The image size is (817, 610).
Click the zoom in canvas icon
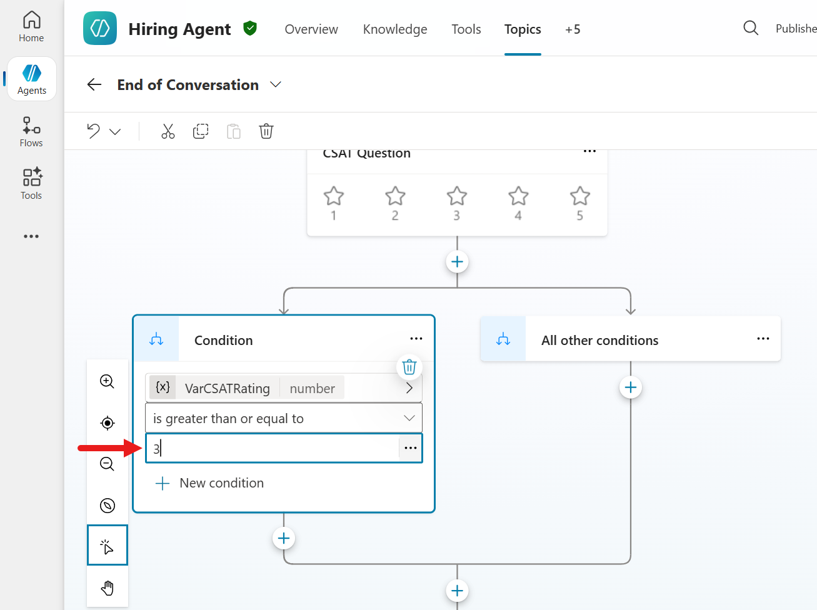tap(108, 381)
